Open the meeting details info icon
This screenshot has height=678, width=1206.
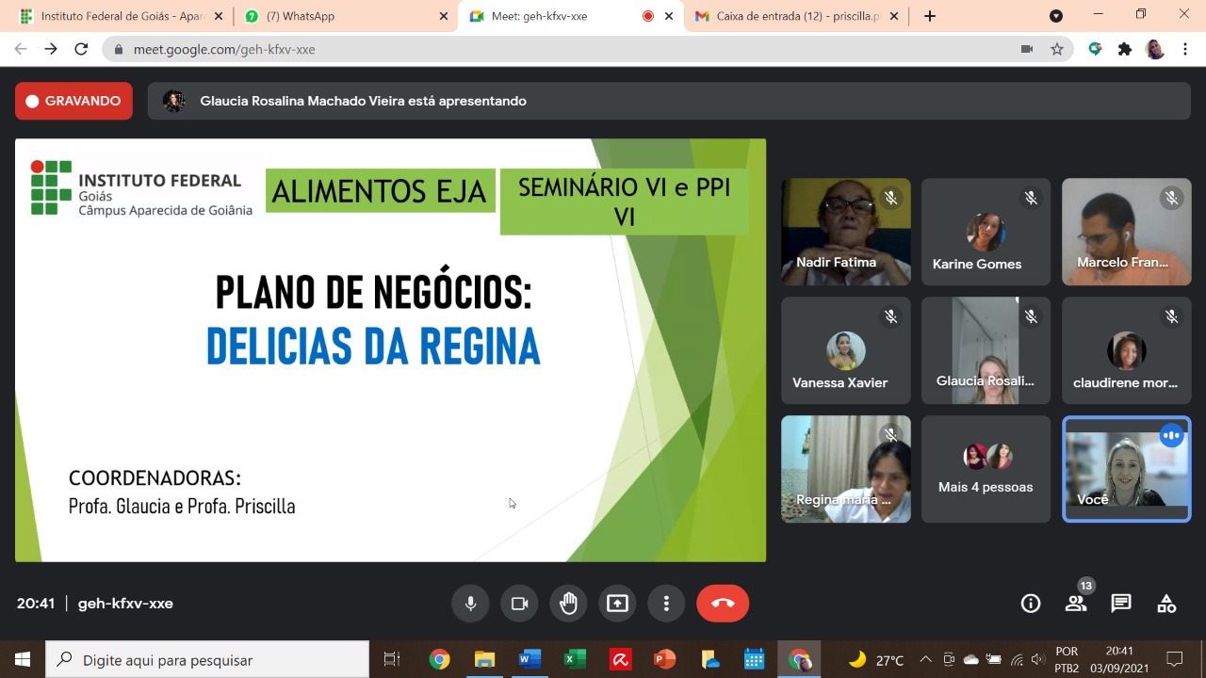pos(1031,604)
